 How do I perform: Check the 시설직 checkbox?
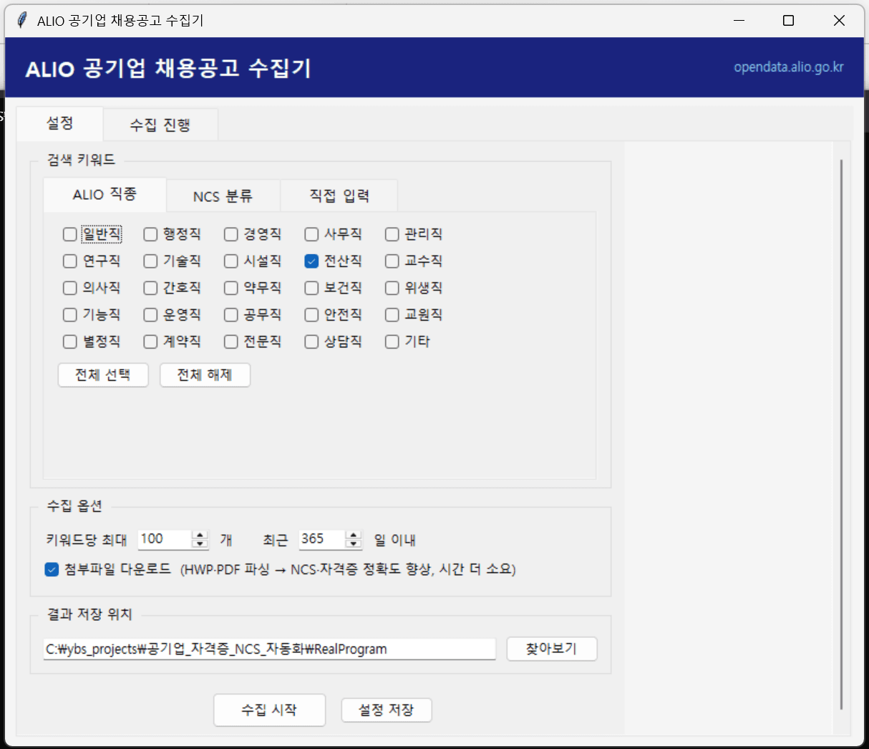click(x=230, y=261)
